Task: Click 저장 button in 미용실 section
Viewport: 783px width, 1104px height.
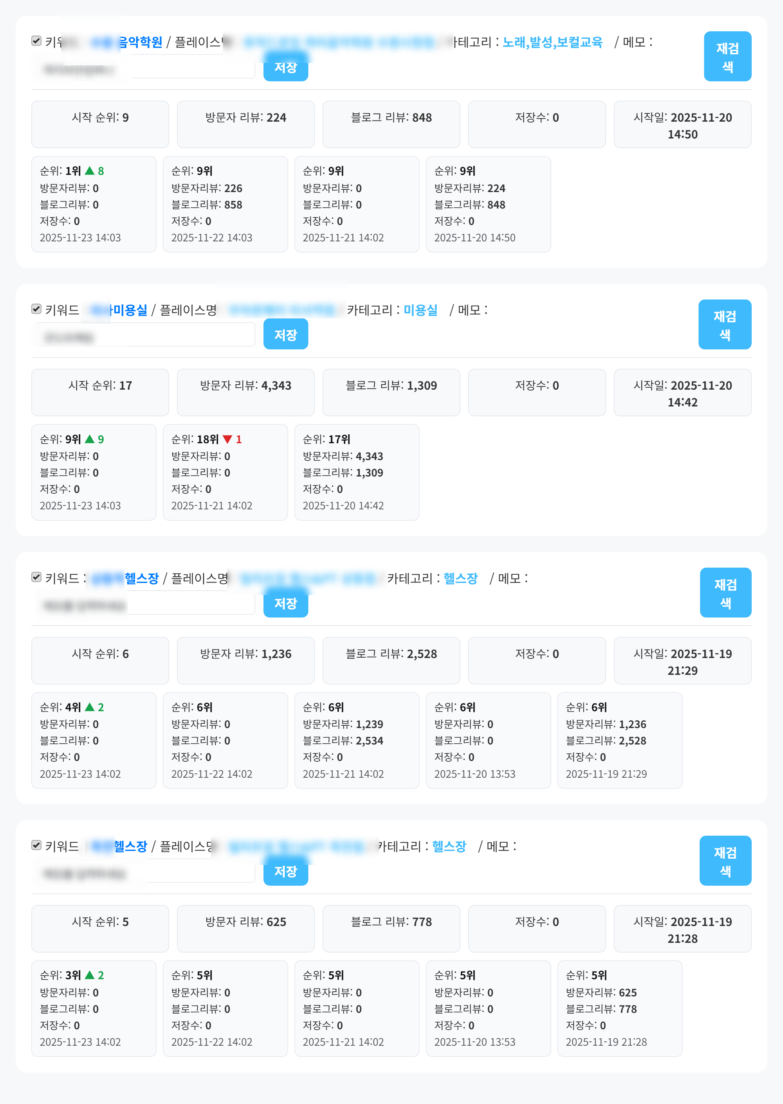Action: tap(285, 334)
